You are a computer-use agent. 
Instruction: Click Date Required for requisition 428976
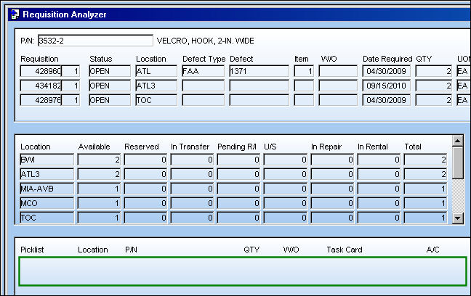[386, 100]
